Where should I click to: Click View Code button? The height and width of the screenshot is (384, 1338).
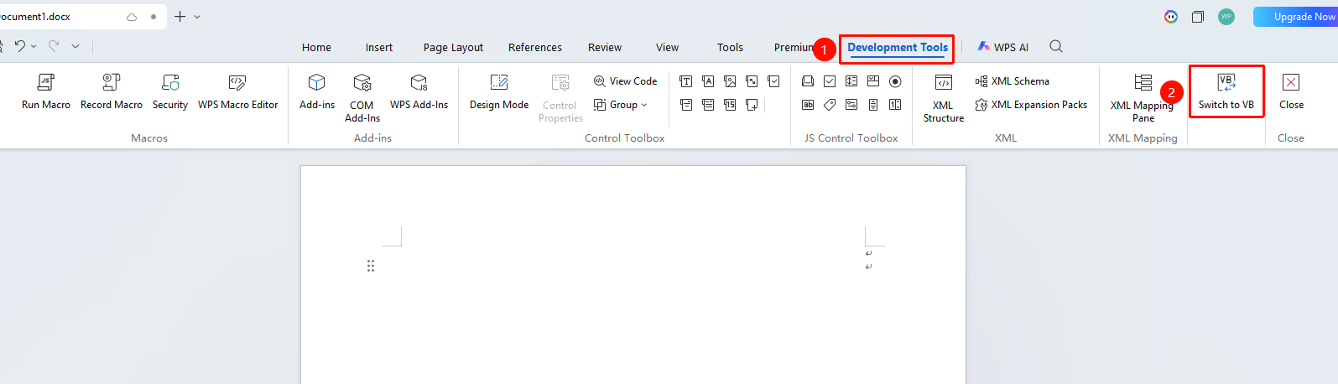[626, 81]
